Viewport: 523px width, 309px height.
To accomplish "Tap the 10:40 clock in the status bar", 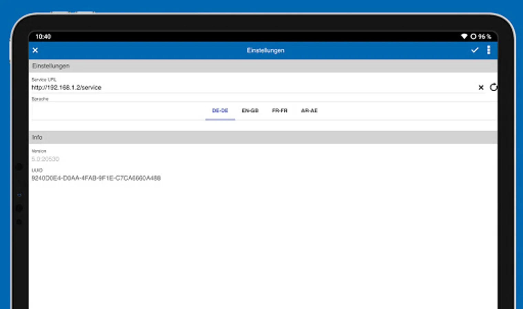I will 43,36.
